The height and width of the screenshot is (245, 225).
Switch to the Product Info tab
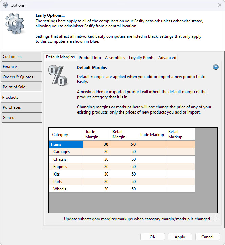coord(90,58)
